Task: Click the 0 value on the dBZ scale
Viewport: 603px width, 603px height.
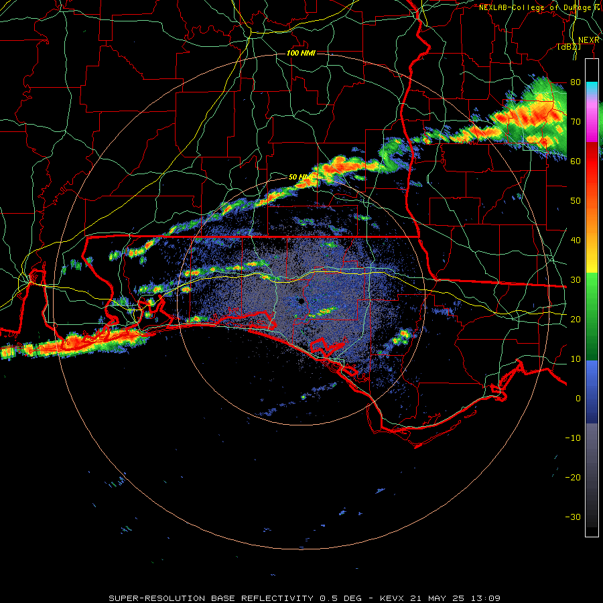Action: point(578,399)
